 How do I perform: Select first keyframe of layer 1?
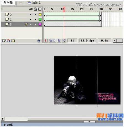[x=45, y=20]
